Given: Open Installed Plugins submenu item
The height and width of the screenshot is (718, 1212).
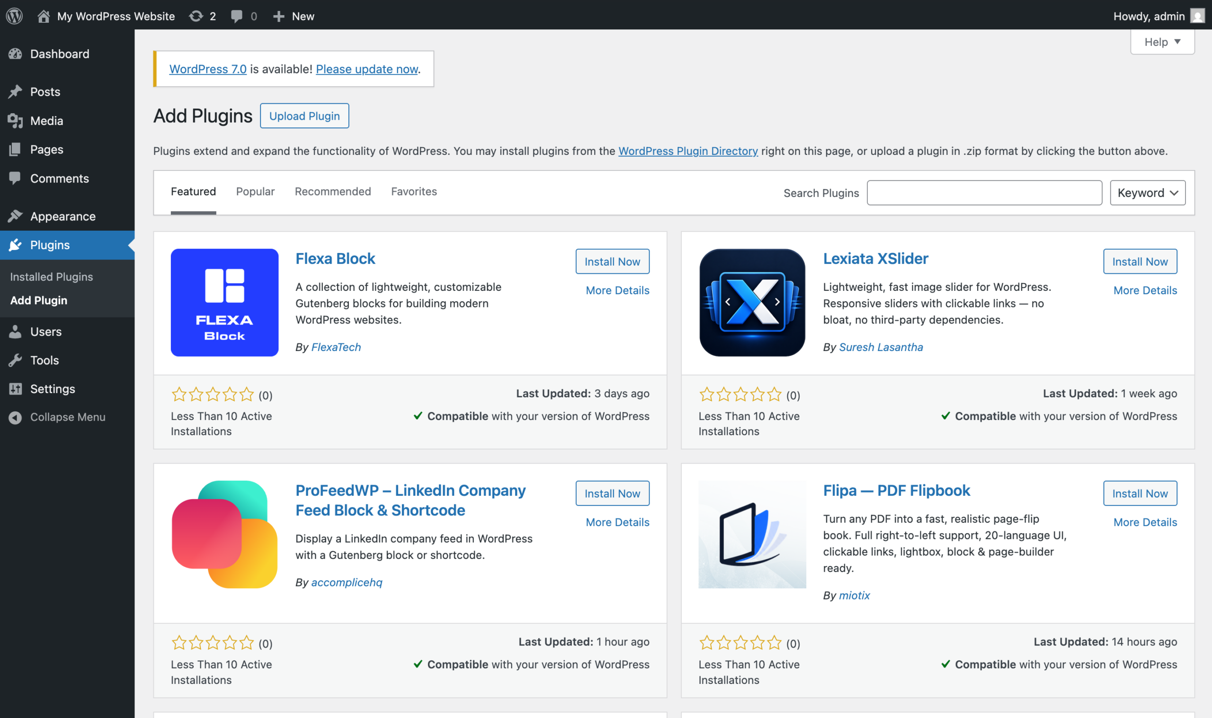Looking at the screenshot, I should [x=52, y=277].
